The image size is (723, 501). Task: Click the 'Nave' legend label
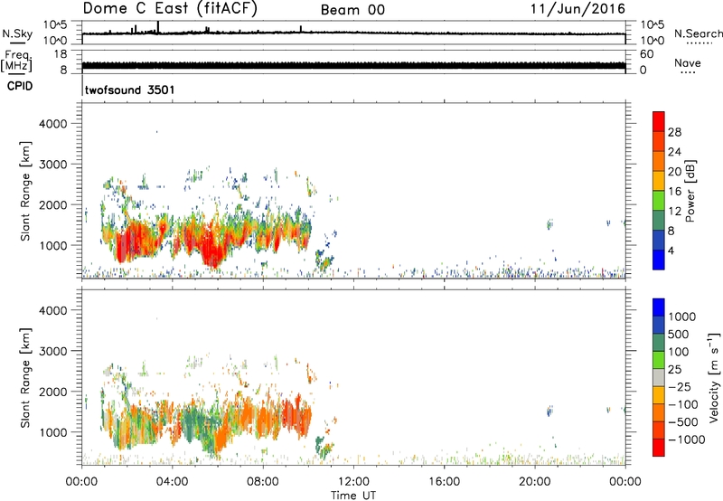[x=688, y=62]
